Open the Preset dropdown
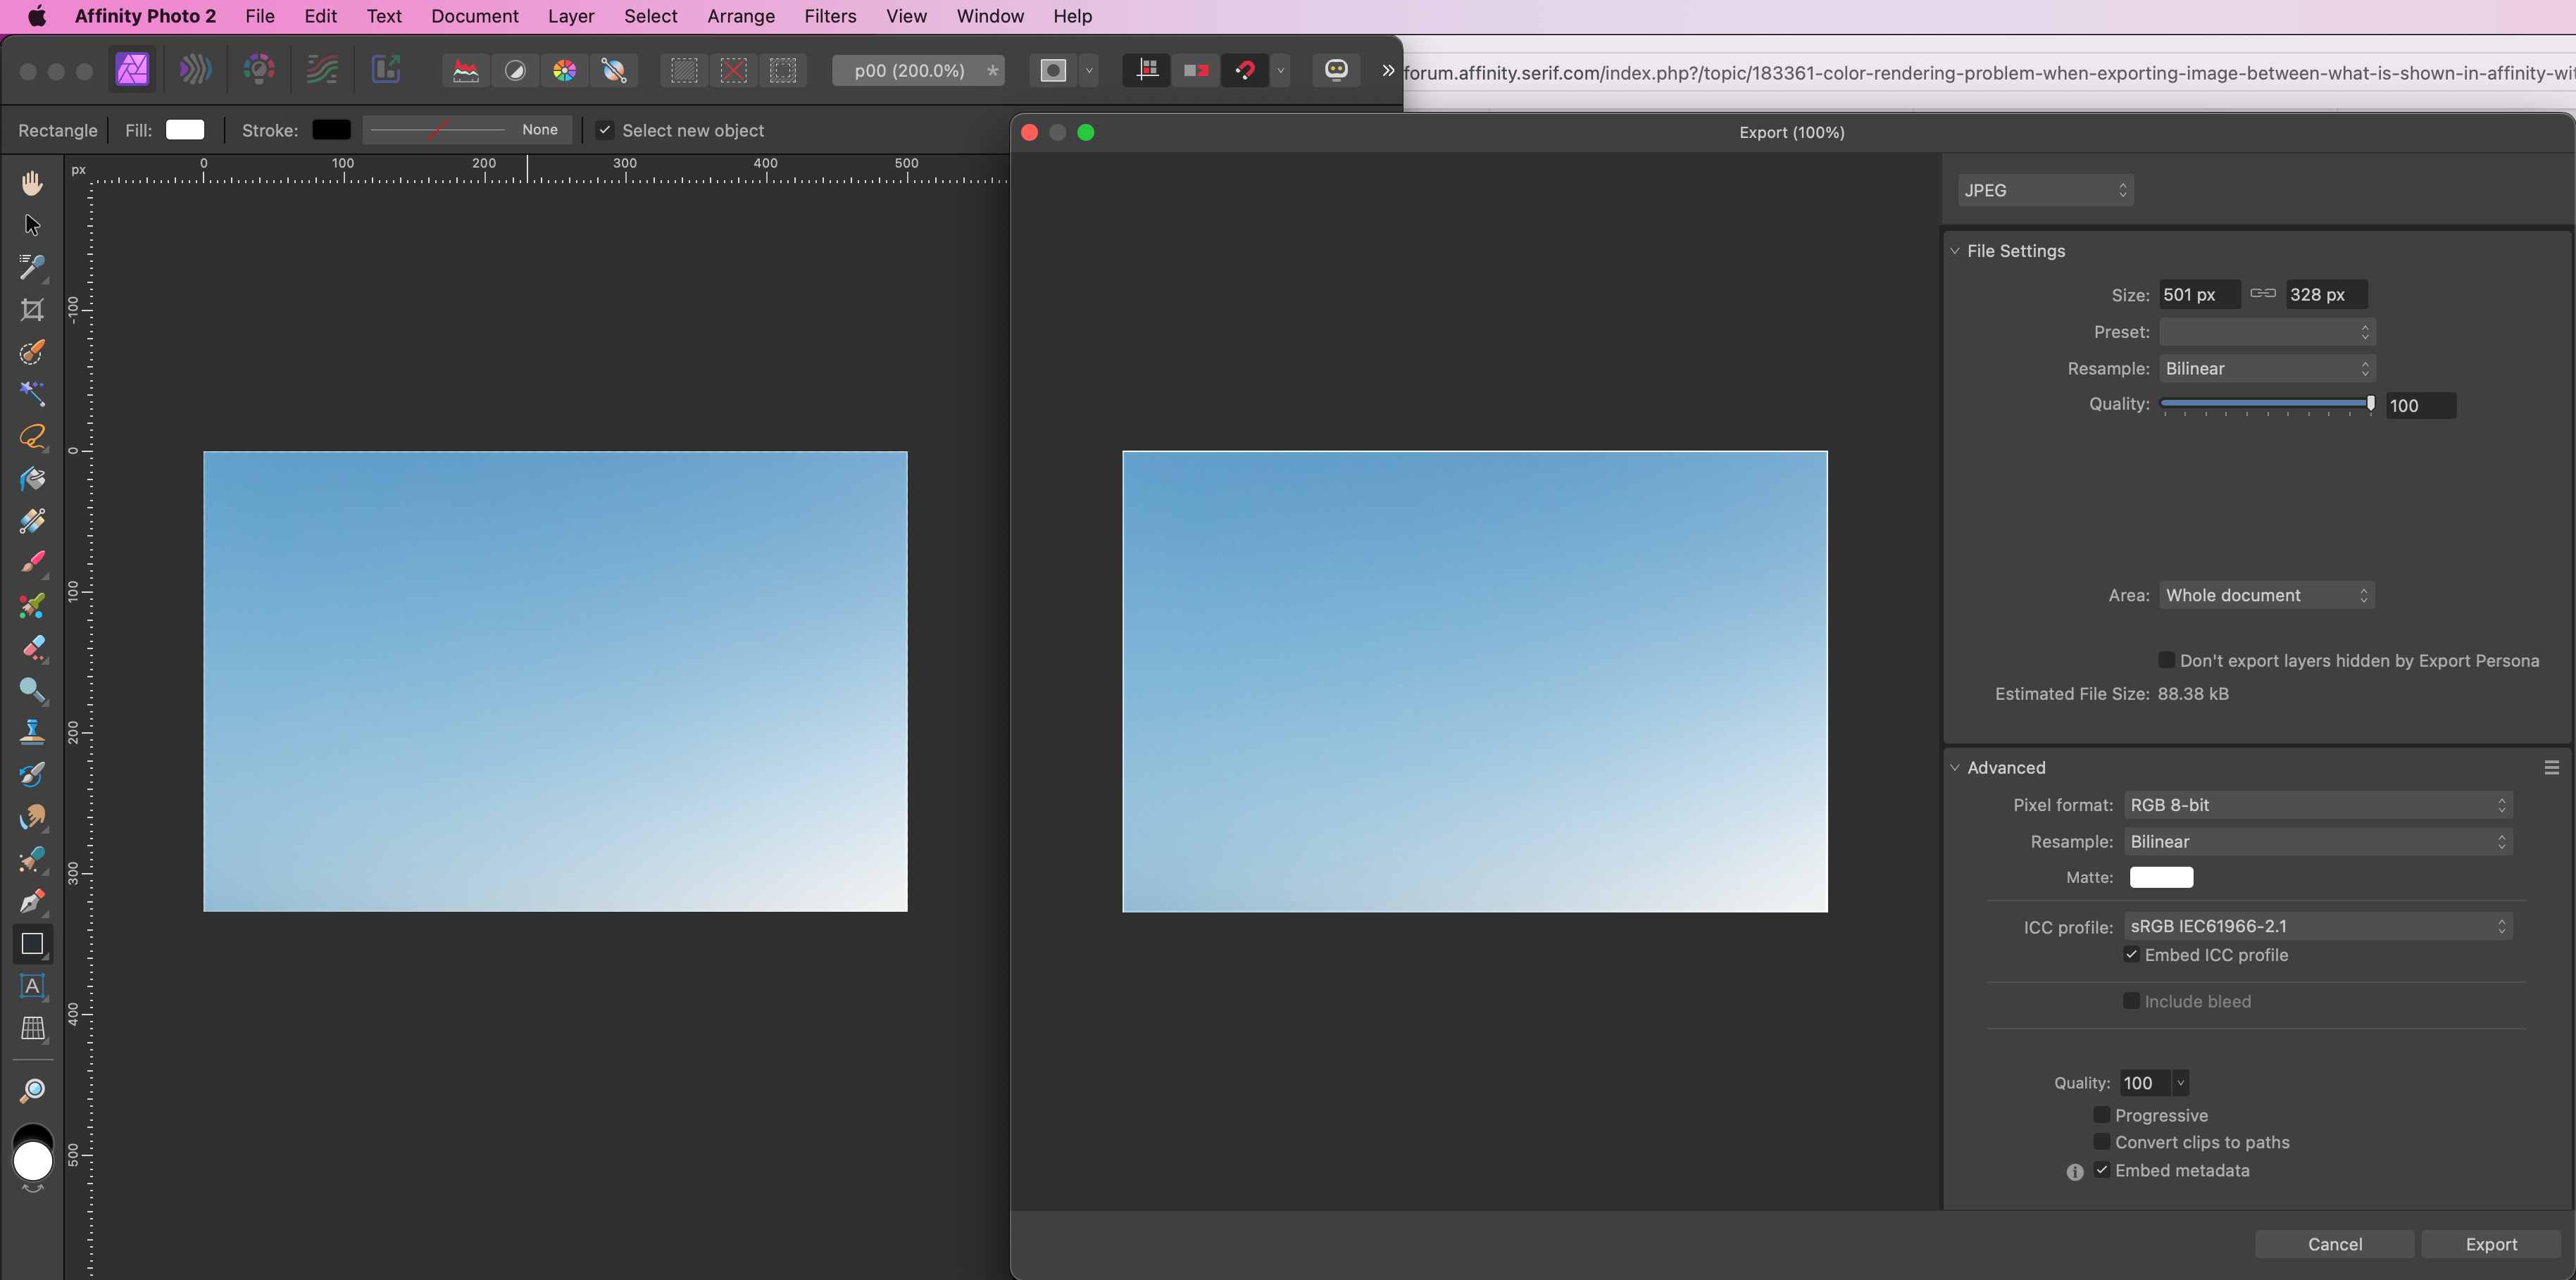2576x1280 pixels. [x=2267, y=332]
